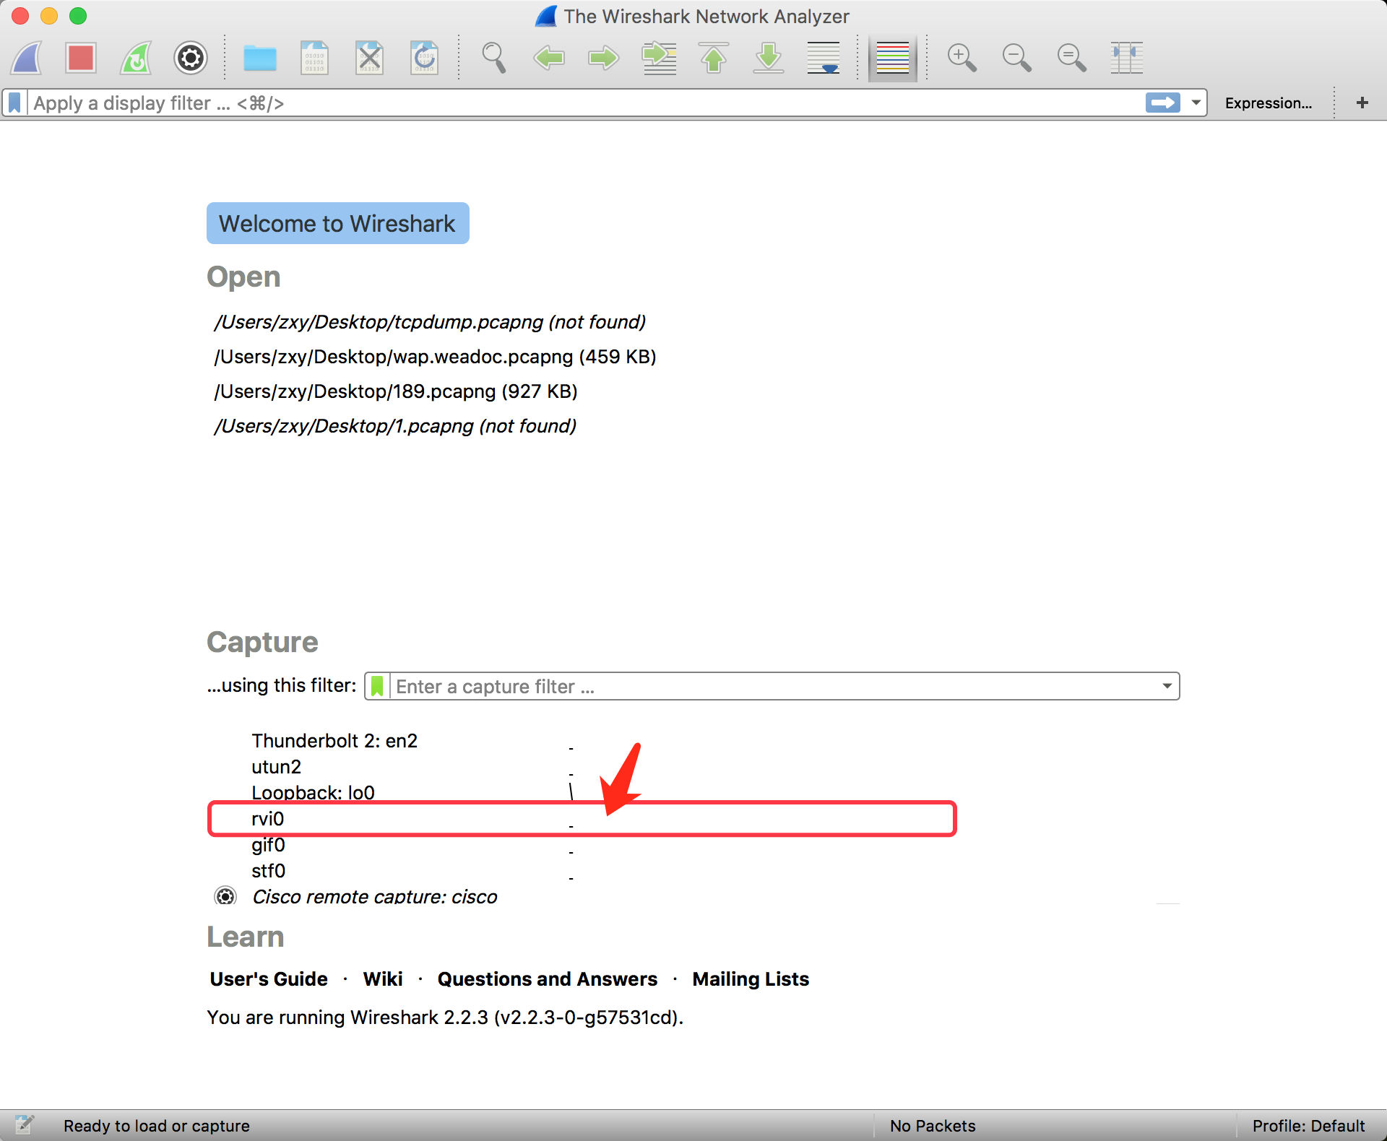The height and width of the screenshot is (1141, 1387).
Task: Go to next packet right arrow
Action: 604,58
